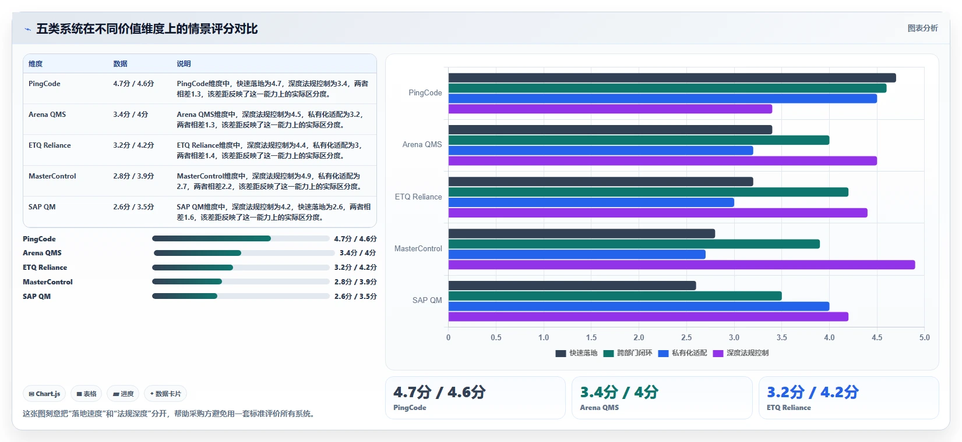The width and height of the screenshot is (962, 442).
Task: Click the icon beside the chart title
Action: coord(27,29)
